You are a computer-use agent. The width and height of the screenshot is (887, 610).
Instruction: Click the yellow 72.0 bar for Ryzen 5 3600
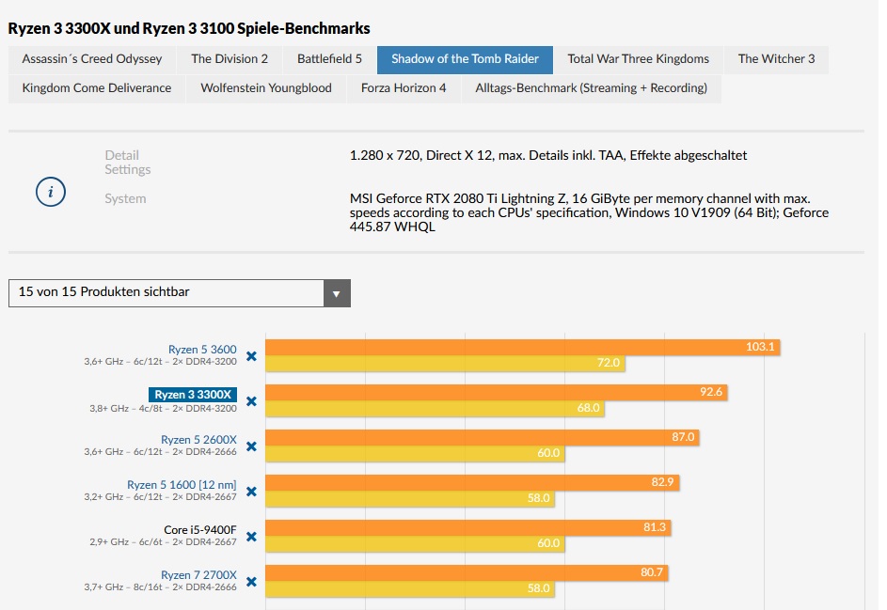[445, 363]
